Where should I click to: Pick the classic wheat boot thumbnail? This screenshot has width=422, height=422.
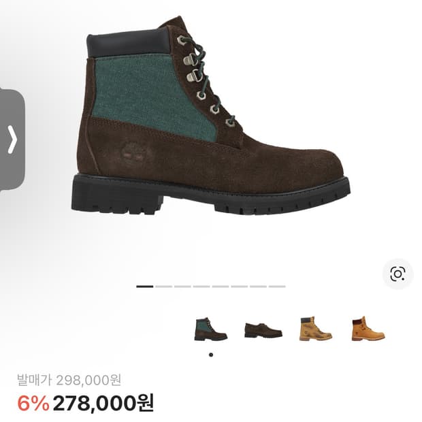coord(368,329)
